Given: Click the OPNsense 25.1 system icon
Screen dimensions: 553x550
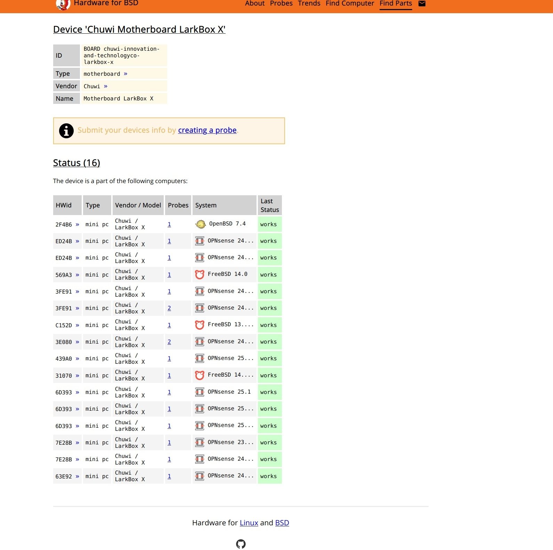Looking at the screenshot, I should 200,392.
